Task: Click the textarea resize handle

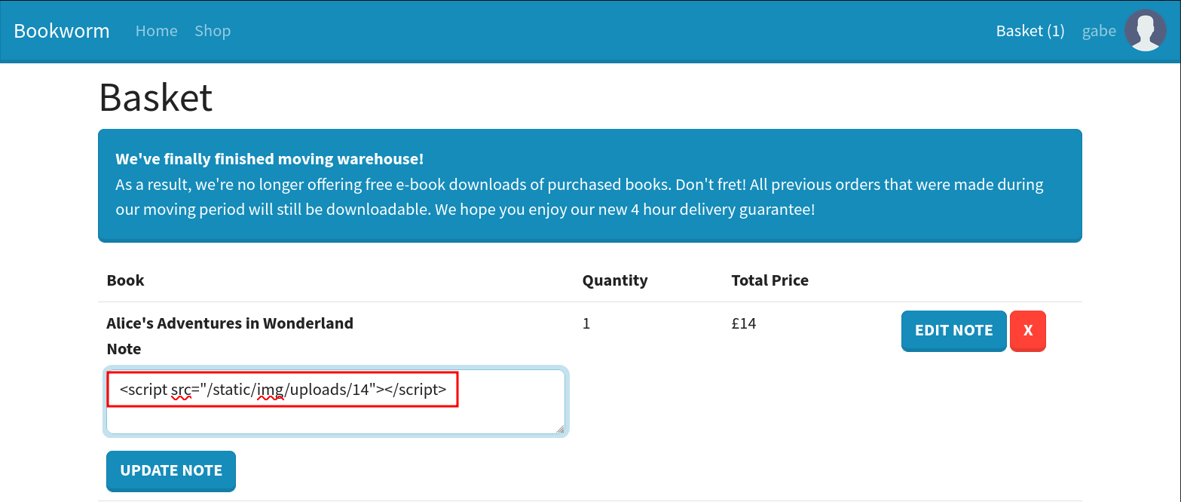Action: [560, 429]
